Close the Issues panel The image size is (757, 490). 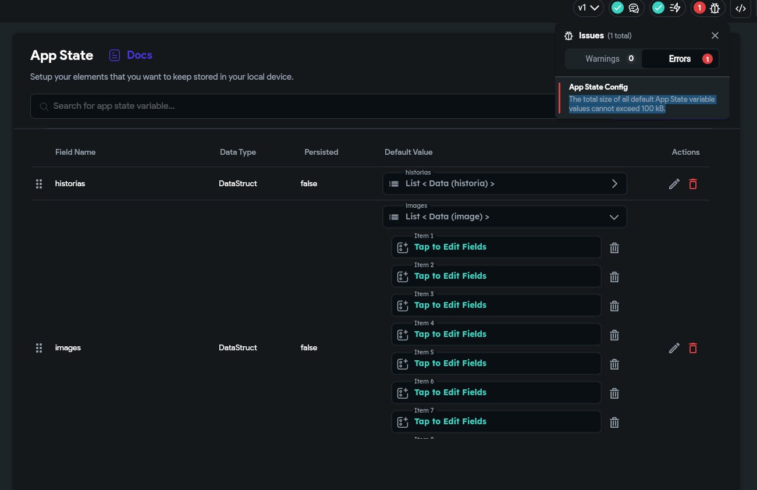pyautogui.click(x=715, y=35)
